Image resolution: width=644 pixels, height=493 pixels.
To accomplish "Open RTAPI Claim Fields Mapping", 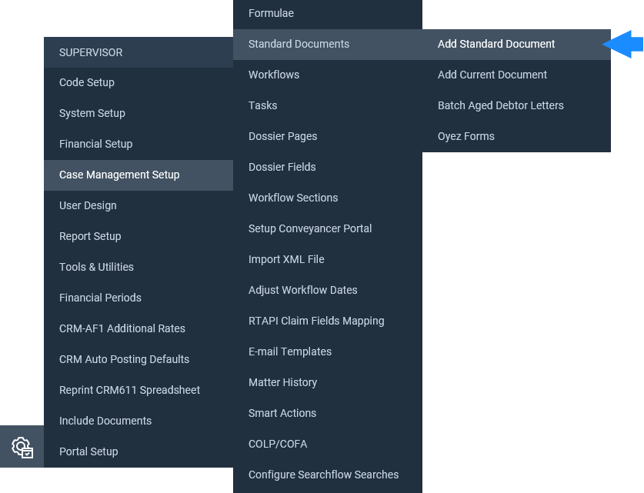I will (327, 321).
